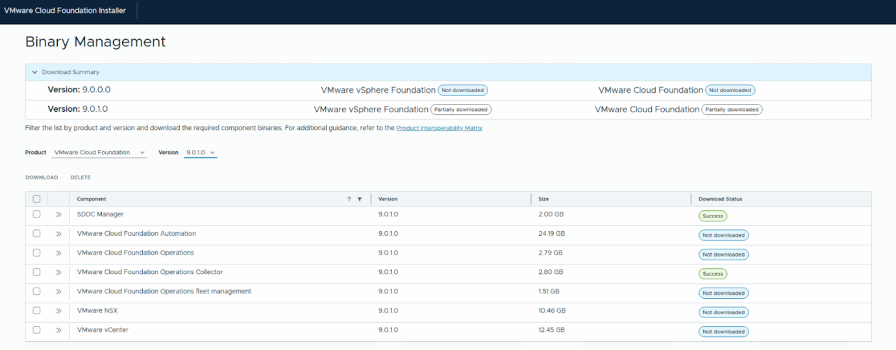Check the VMware vCenter row checkbox
Image resolution: width=896 pixels, height=350 pixels.
tap(36, 330)
